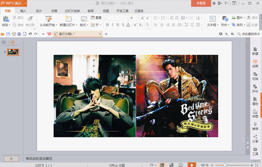Open the 属性 properties sidebar panel
The height and width of the screenshot is (167, 262).
coord(255,101)
